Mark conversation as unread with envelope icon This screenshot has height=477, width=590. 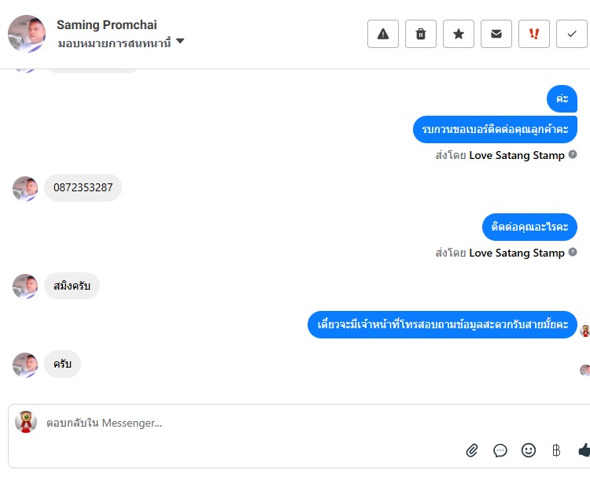(496, 34)
